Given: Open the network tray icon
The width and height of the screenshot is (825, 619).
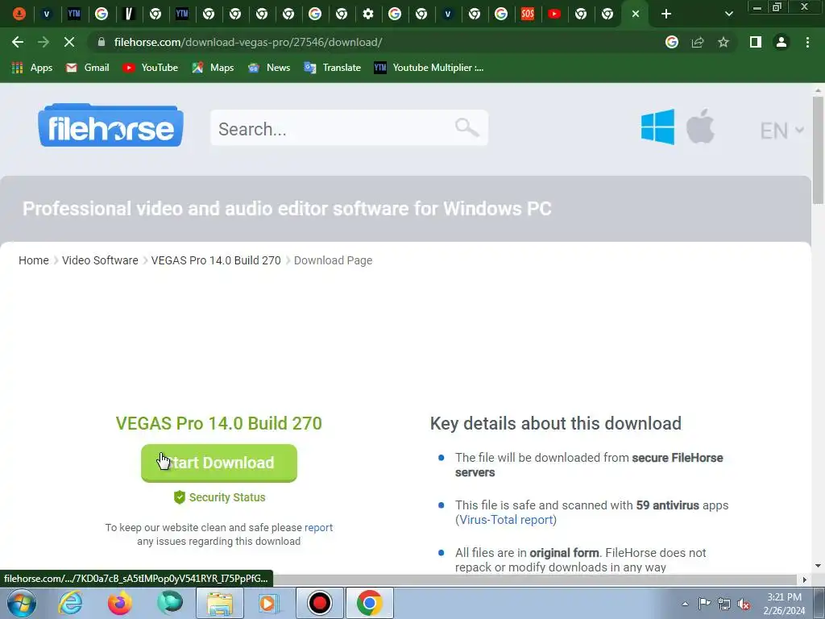Looking at the screenshot, I should click(724, 604).
